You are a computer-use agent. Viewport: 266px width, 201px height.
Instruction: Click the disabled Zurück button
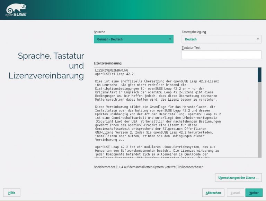click(235, 193)
